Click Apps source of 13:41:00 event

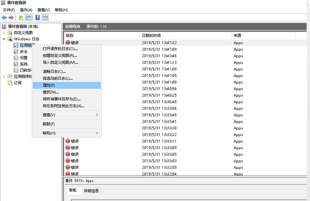click(x=238, y=82)
